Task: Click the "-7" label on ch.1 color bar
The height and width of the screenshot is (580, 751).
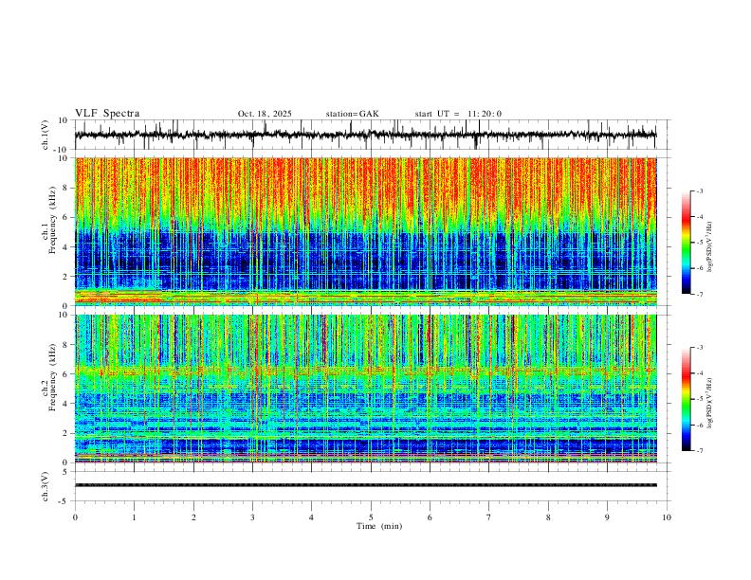Action: tap(699, 294)
